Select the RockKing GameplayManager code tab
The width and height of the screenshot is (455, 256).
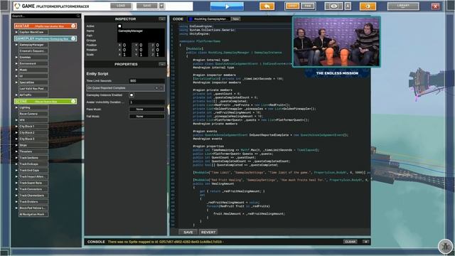pyautogui.click(x=209, y=19)
